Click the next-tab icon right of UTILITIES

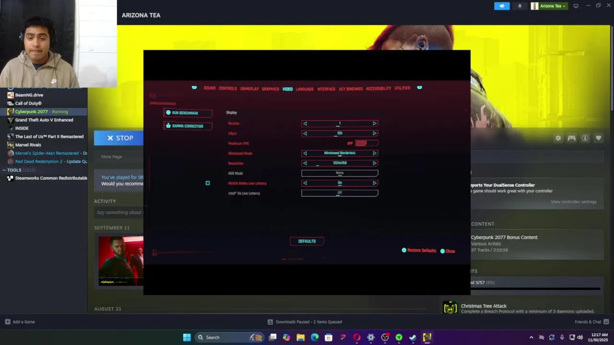(419, 88)
